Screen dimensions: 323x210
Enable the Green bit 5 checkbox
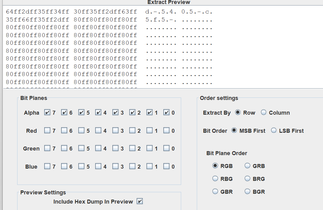pos(81,148)
